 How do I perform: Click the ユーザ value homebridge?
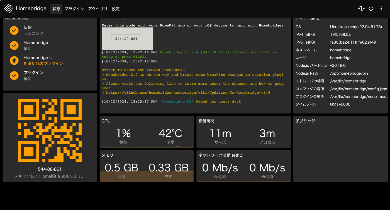[341, 58]
